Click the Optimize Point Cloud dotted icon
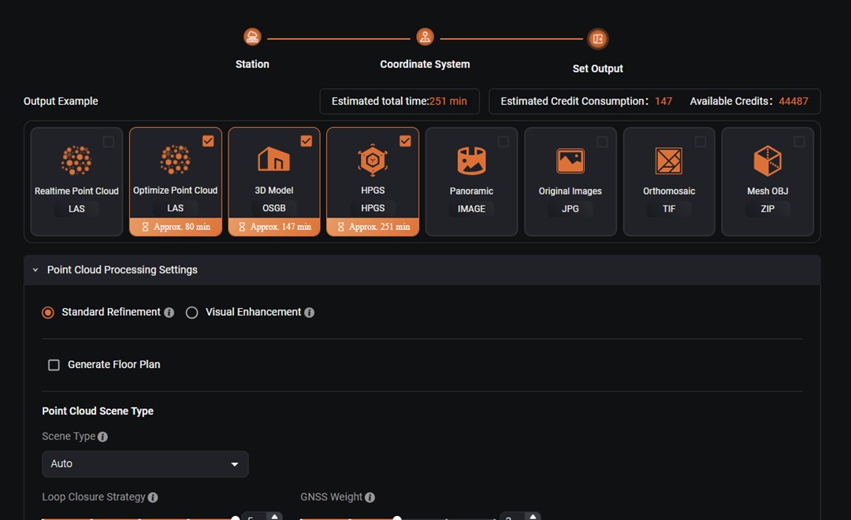The width and height of the screenshot is (851, 520). click(175, 160)
